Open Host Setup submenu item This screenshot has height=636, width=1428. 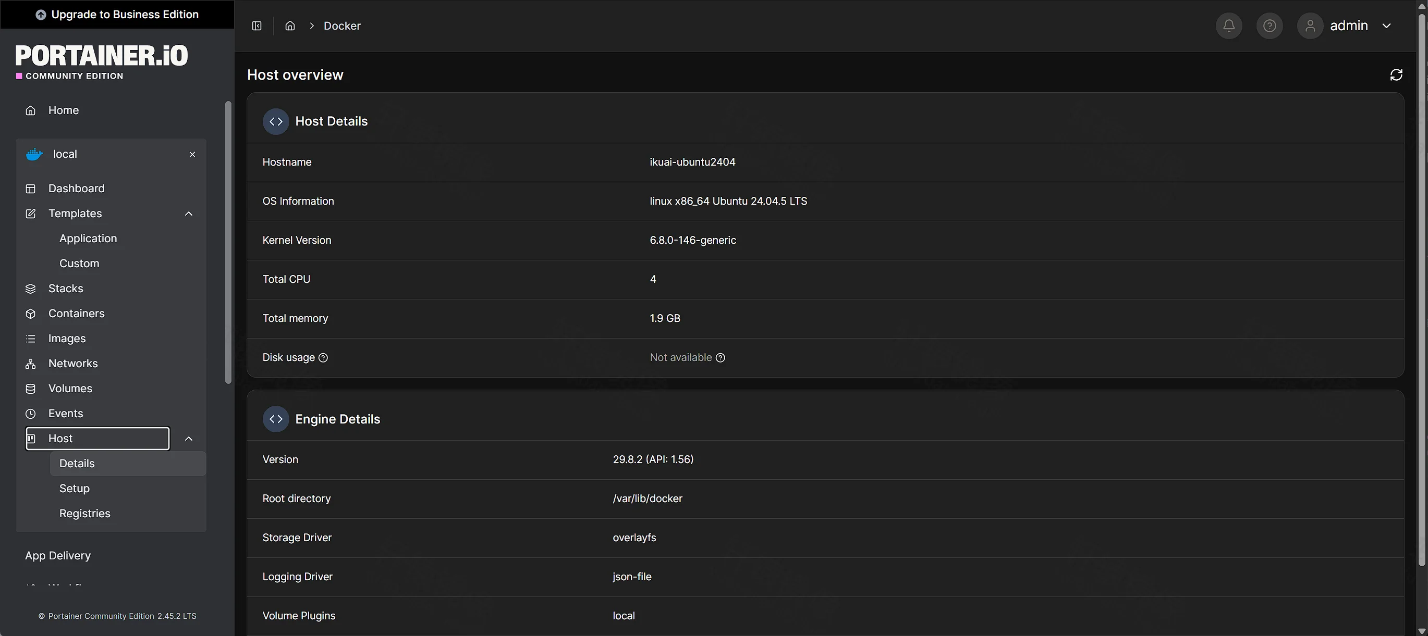[74, 489]
